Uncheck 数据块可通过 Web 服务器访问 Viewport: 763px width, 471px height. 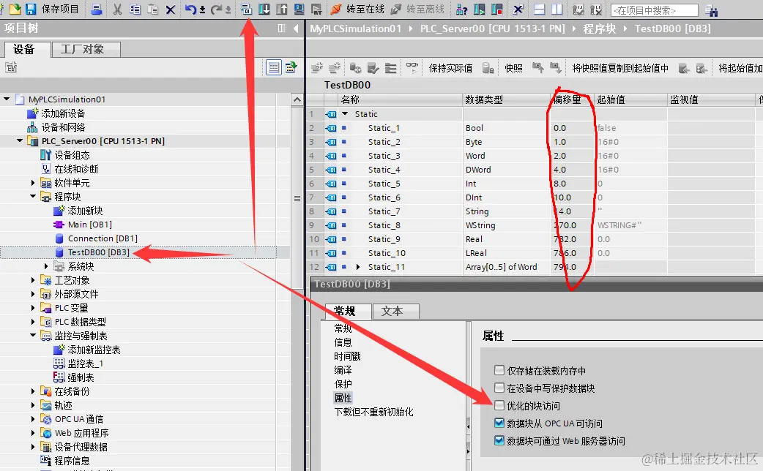click(499, 440)
